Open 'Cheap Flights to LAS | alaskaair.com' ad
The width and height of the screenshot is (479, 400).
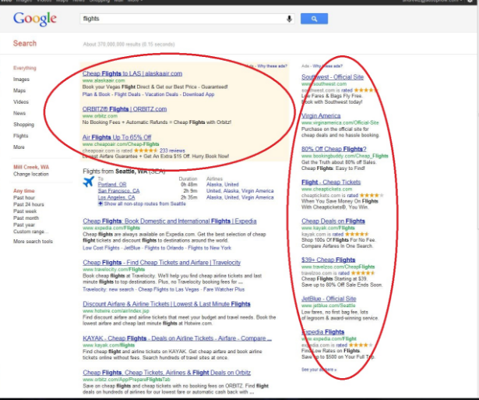[x=132, y=73]
